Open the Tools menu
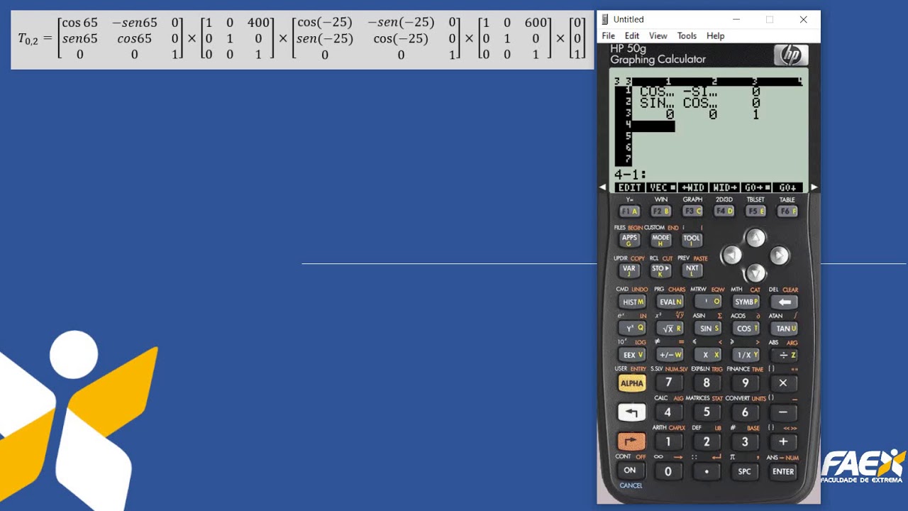This screenshot has height=511, width=908. 687,35
